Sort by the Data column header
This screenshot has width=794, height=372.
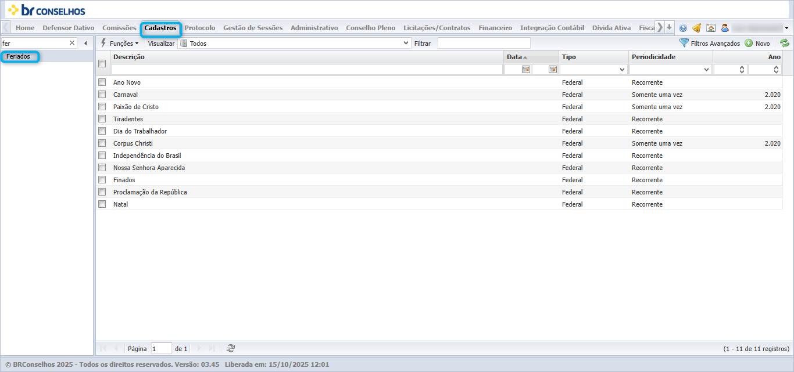point(531,57)
